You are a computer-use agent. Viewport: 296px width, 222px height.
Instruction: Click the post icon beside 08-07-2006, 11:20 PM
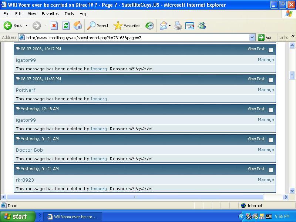pyautogui.click(x=18, y=78)
